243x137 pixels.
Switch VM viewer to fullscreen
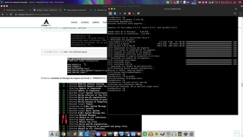(x=235, y=14)
